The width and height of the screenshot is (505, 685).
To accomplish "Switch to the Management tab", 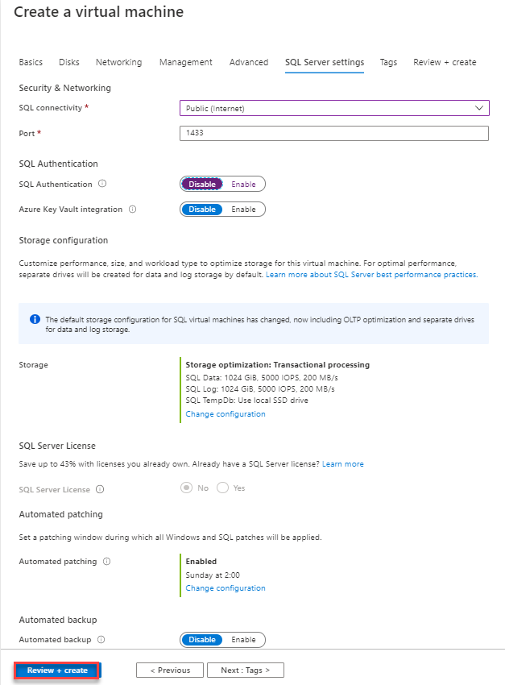I will [185, 62].
